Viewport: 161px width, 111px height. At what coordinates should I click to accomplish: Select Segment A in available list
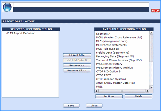click(103, 34)
